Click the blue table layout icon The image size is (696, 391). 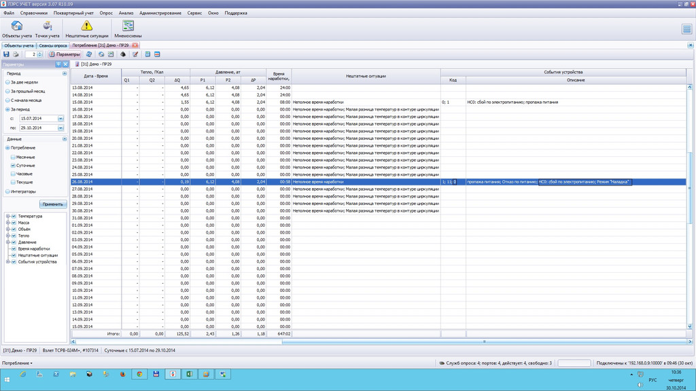click(147, 54)
